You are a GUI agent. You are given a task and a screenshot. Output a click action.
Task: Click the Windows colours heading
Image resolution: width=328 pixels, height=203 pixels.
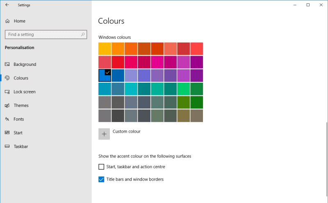click(x=115, y=37)
